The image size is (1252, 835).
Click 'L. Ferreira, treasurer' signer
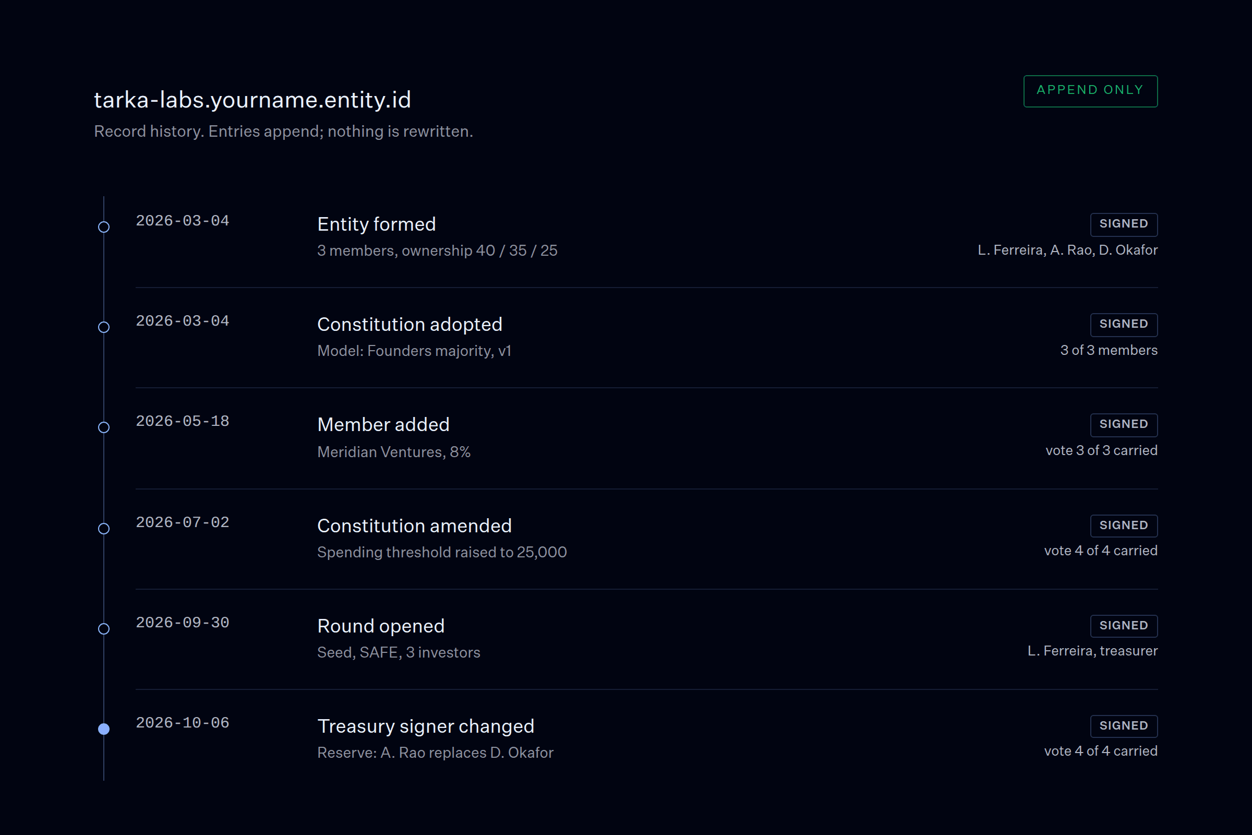1092,650
